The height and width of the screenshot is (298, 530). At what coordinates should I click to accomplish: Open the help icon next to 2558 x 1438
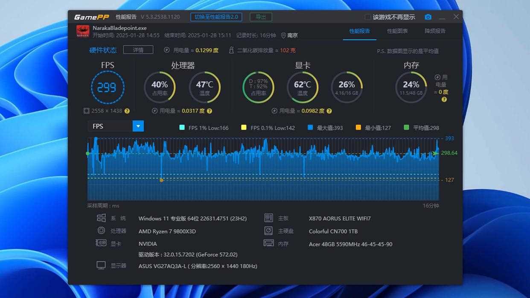click(x=127, y=111)
